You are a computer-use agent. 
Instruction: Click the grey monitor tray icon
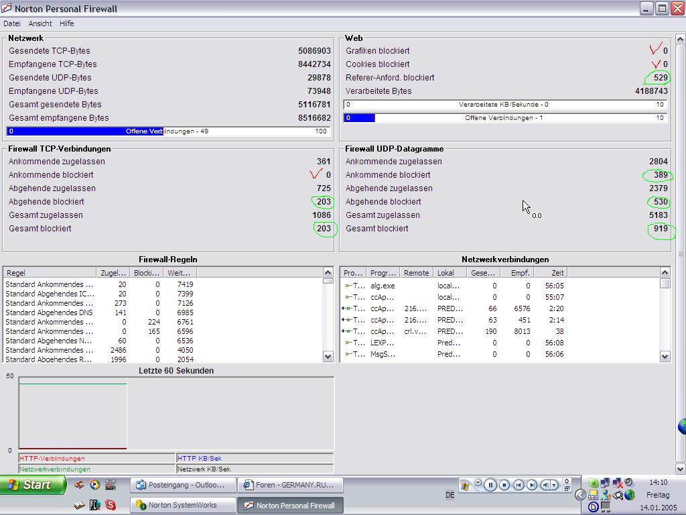coord(606,507)
